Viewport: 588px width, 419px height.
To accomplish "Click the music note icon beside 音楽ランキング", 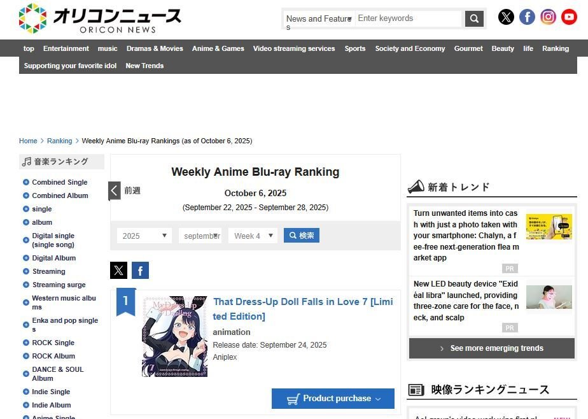I will (x=27, y=162).
